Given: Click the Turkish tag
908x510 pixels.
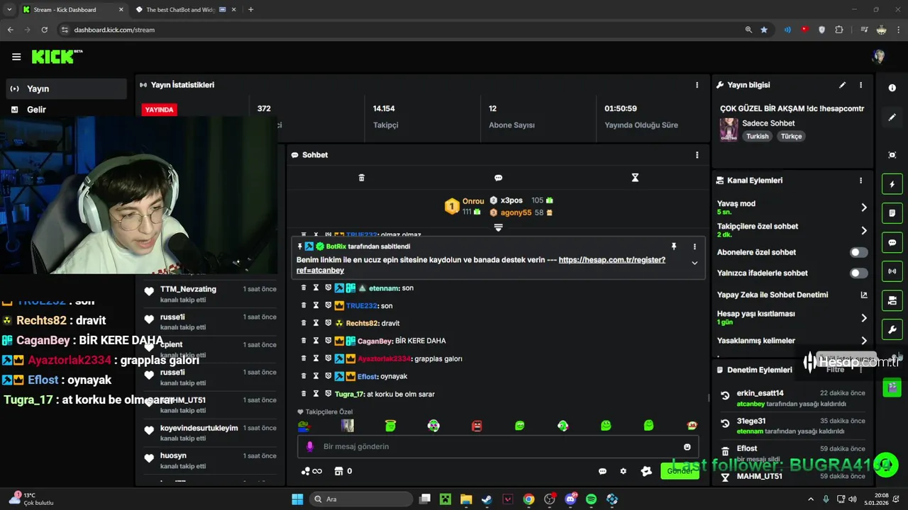Looking at the screenshot, I should pos(757,136).
